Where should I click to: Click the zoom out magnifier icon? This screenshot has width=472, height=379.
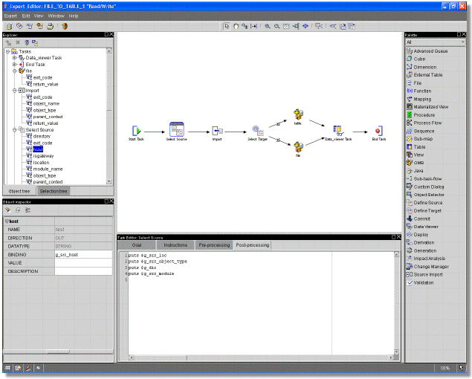277,26
